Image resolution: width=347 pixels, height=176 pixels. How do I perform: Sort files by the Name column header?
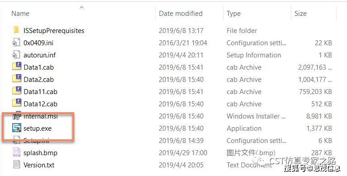click(20, 14)
